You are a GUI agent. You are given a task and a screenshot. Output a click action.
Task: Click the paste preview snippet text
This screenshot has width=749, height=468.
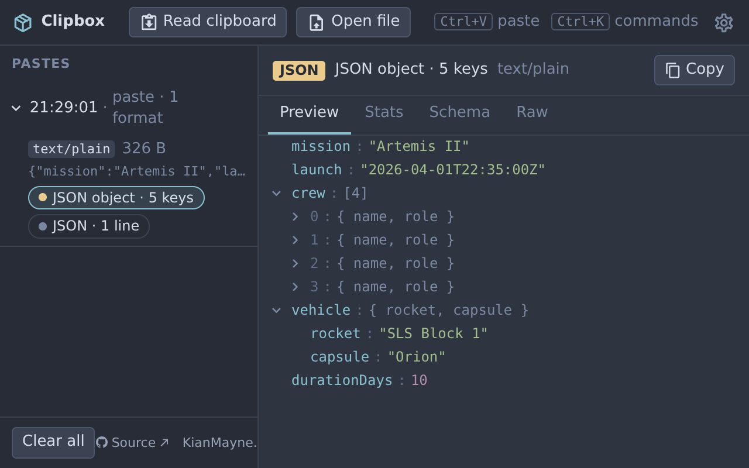(137, 171)
